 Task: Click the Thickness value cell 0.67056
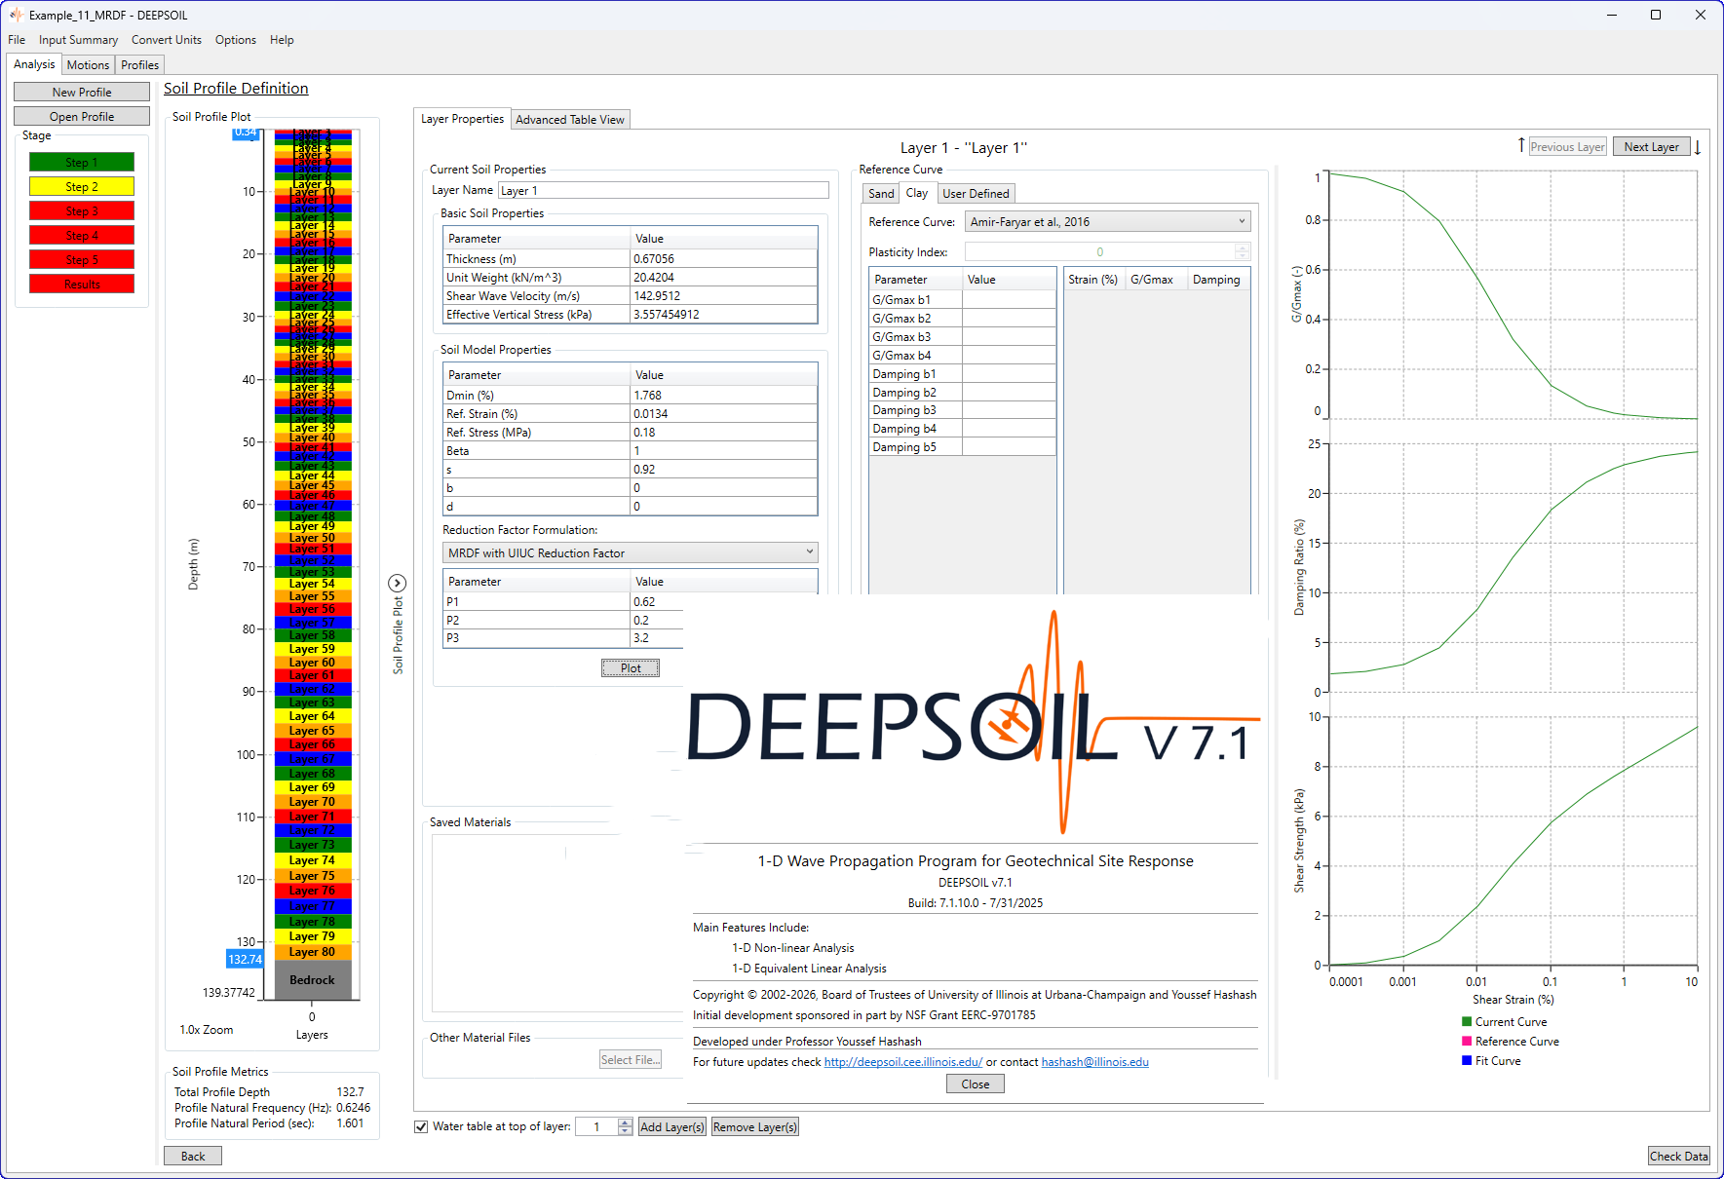(723, 259)
